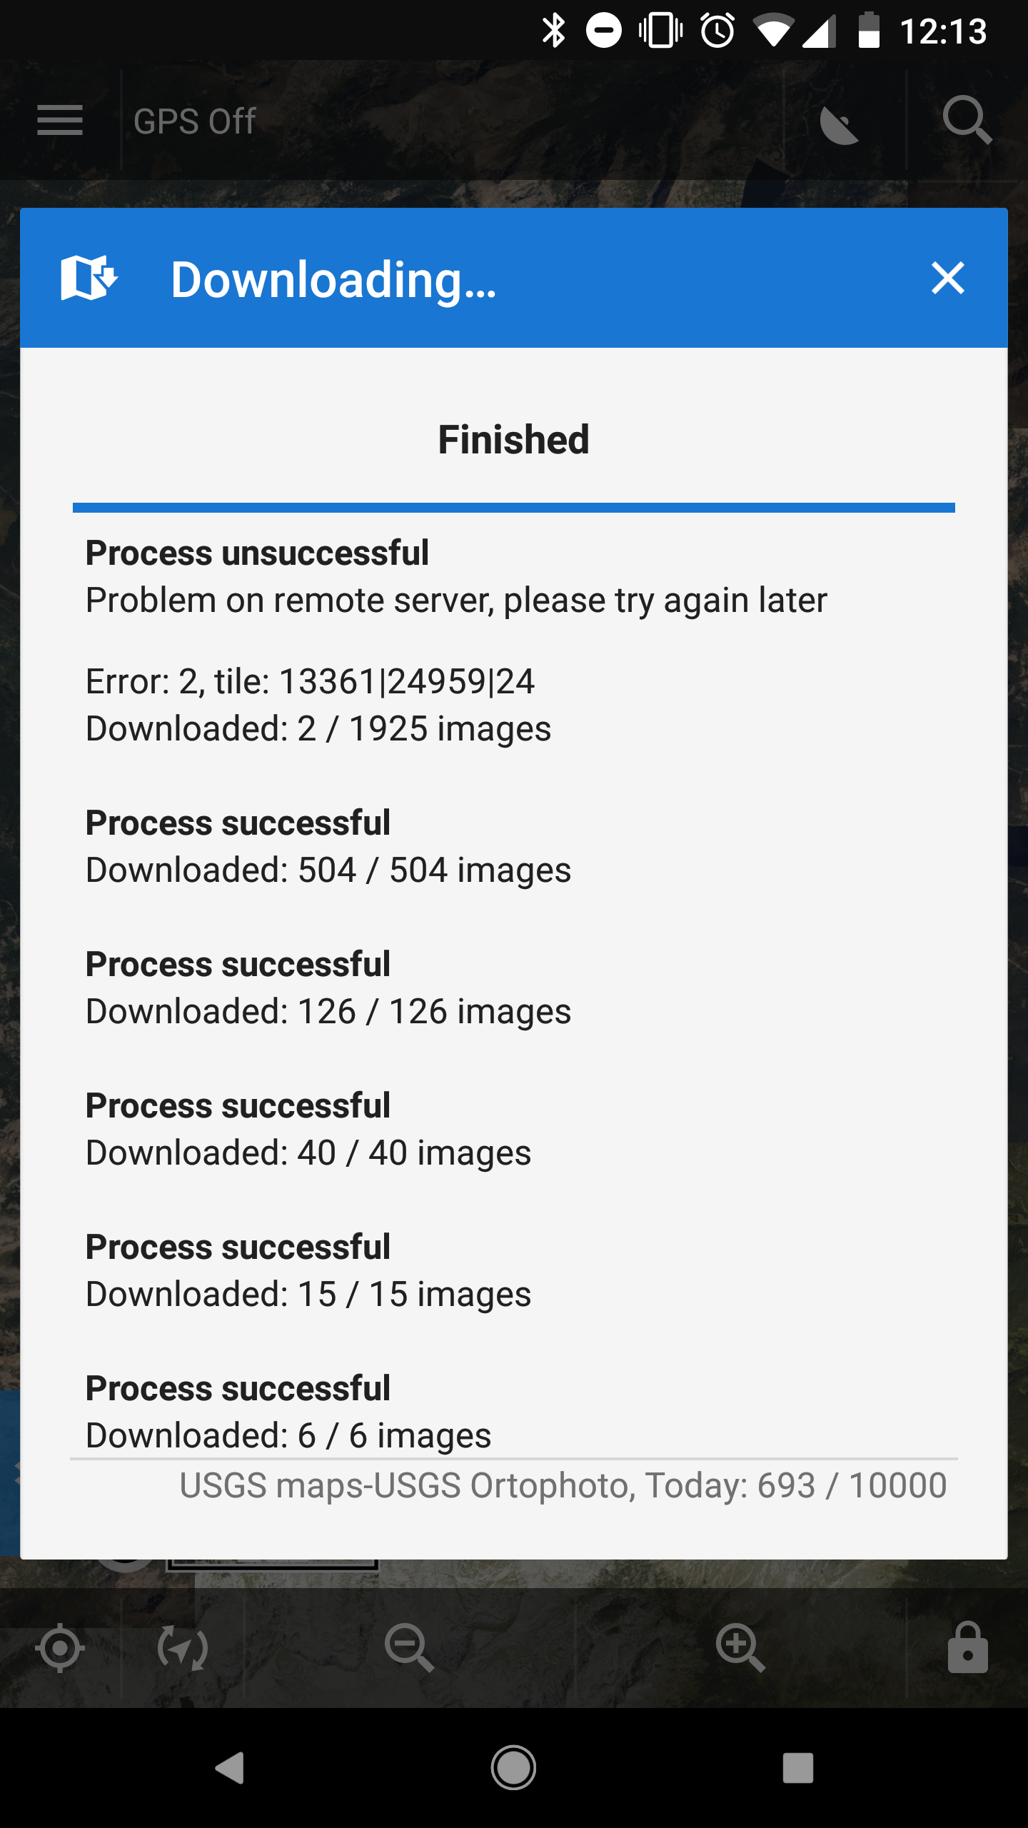Select the 40 / 40 images entry
The width and height of the screenshot is (1028, 1828).
tap(308, 1130)
